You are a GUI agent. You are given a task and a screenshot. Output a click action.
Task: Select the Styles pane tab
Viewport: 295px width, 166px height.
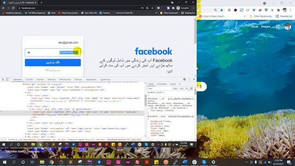coord(151,84)
